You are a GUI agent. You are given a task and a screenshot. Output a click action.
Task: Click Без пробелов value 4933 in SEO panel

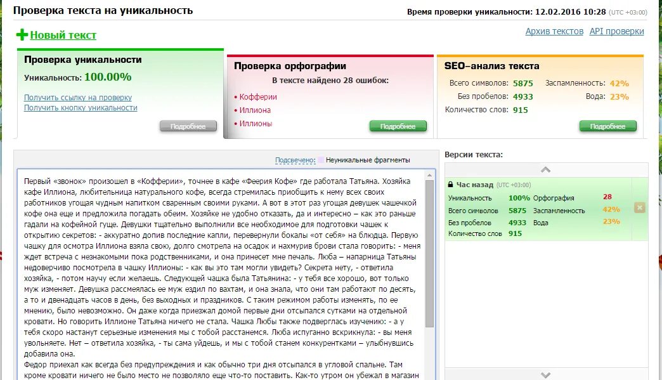tap(522, 96)
